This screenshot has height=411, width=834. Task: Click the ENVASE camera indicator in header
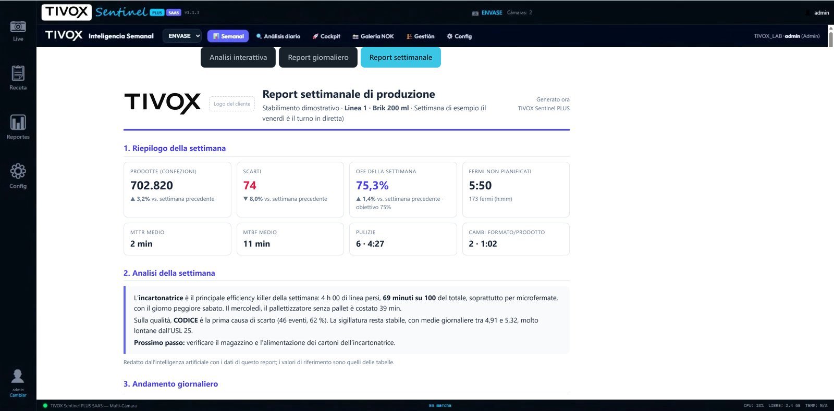click(487, 13)
